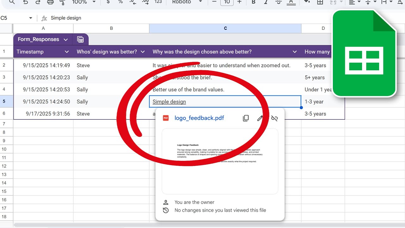Click cell Better use of the brand values
Image resolution: width=405 pixels, height=228 pixels.
(225, 90)
